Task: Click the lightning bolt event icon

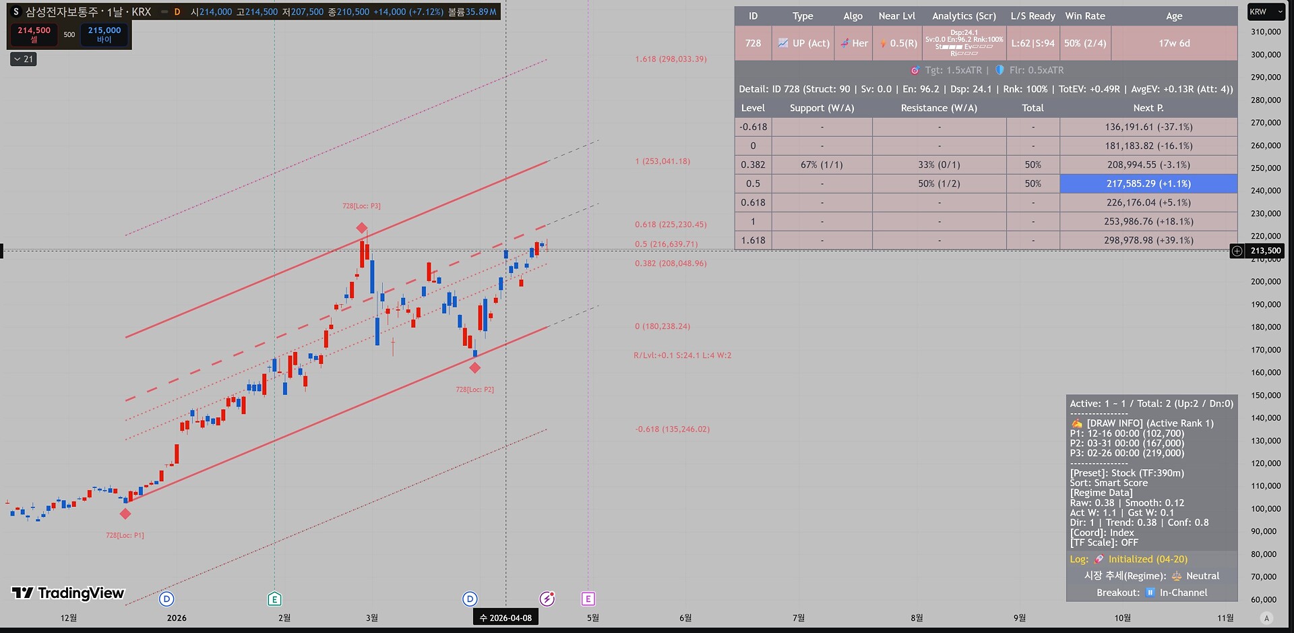Action: (547, 599)
